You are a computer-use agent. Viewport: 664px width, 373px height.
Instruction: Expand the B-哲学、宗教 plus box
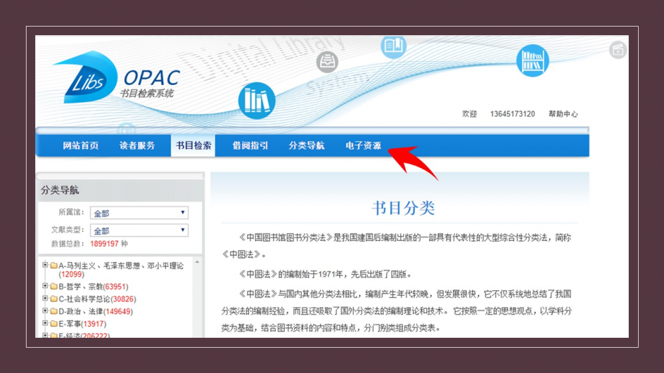[45, 287]
